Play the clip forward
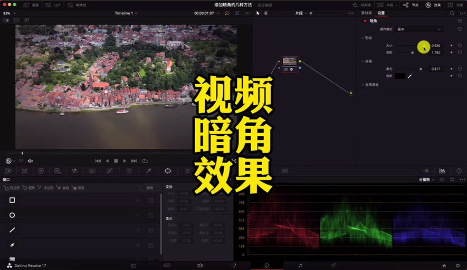Image resolution: width=467 pixels, height=270 pixels. pyautogui.click(x=125, y=161)
